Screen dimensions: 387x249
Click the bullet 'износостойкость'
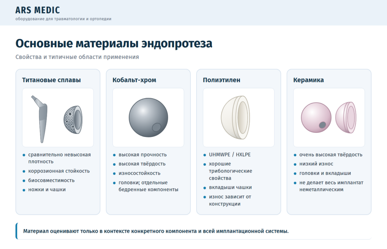(x=139, y=173)
